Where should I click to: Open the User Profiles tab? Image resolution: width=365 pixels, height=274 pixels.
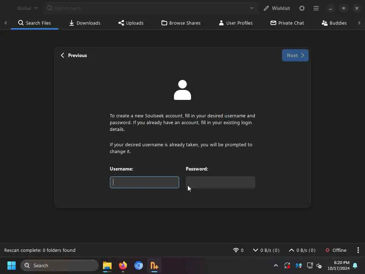pos(236,23)
